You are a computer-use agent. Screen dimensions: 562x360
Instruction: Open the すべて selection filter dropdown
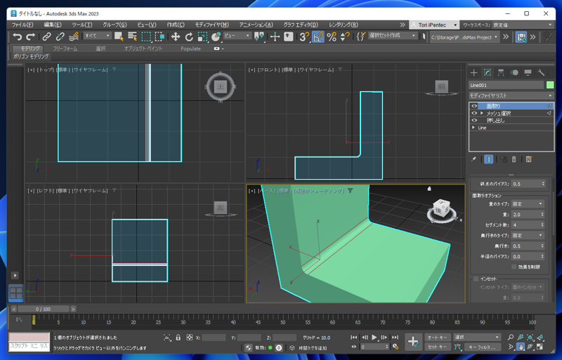coord(97,36)
